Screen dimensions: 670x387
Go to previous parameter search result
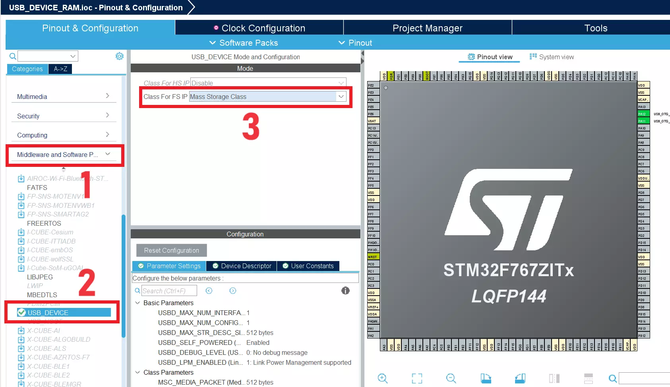[209, 291]
